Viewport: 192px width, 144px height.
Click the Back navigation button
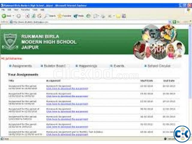tap(6, 16)
